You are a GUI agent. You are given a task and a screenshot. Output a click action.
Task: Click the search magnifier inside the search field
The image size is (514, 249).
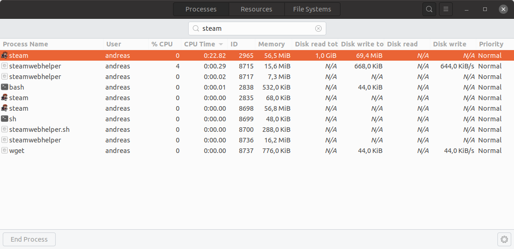tap(196, 28)
